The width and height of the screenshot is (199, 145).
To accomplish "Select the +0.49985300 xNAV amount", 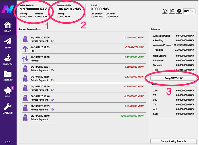I will click(133, 57).
